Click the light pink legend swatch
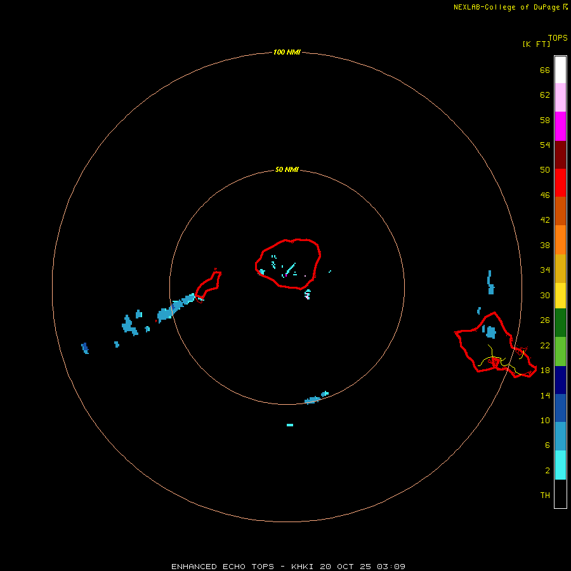 point(560,97)
